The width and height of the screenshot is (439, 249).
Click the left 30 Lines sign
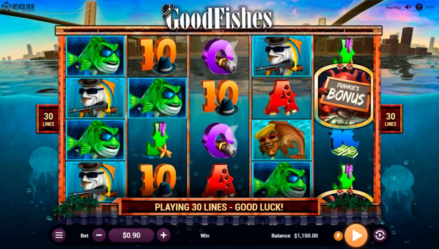[x=48, y=119]
